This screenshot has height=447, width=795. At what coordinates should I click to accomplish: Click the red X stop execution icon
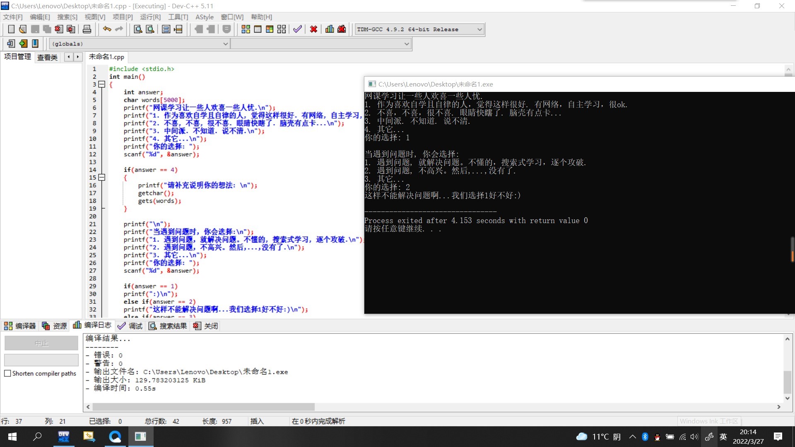pos(313,29)
